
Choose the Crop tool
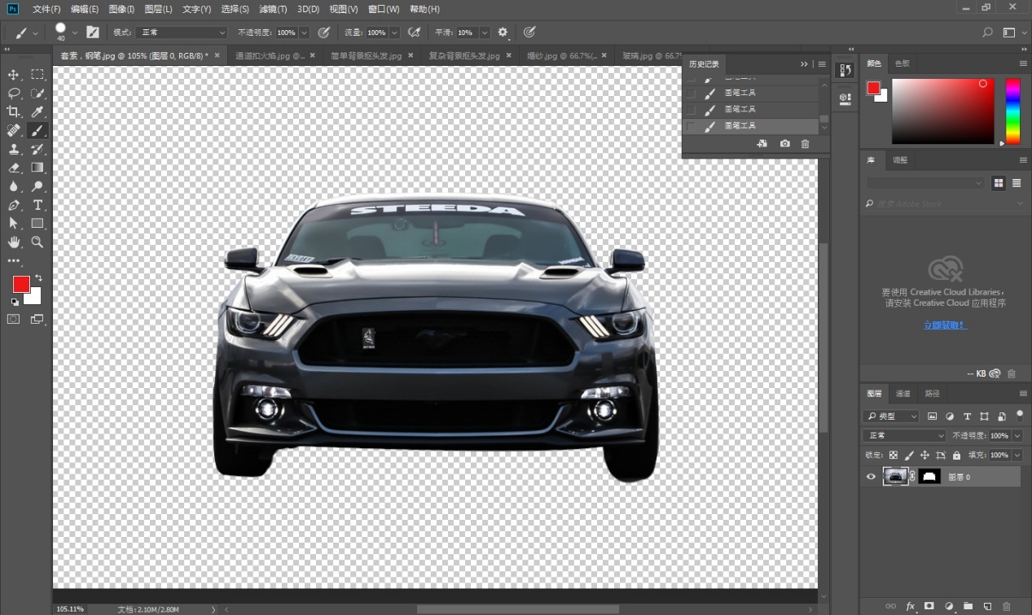pos(14,112)
